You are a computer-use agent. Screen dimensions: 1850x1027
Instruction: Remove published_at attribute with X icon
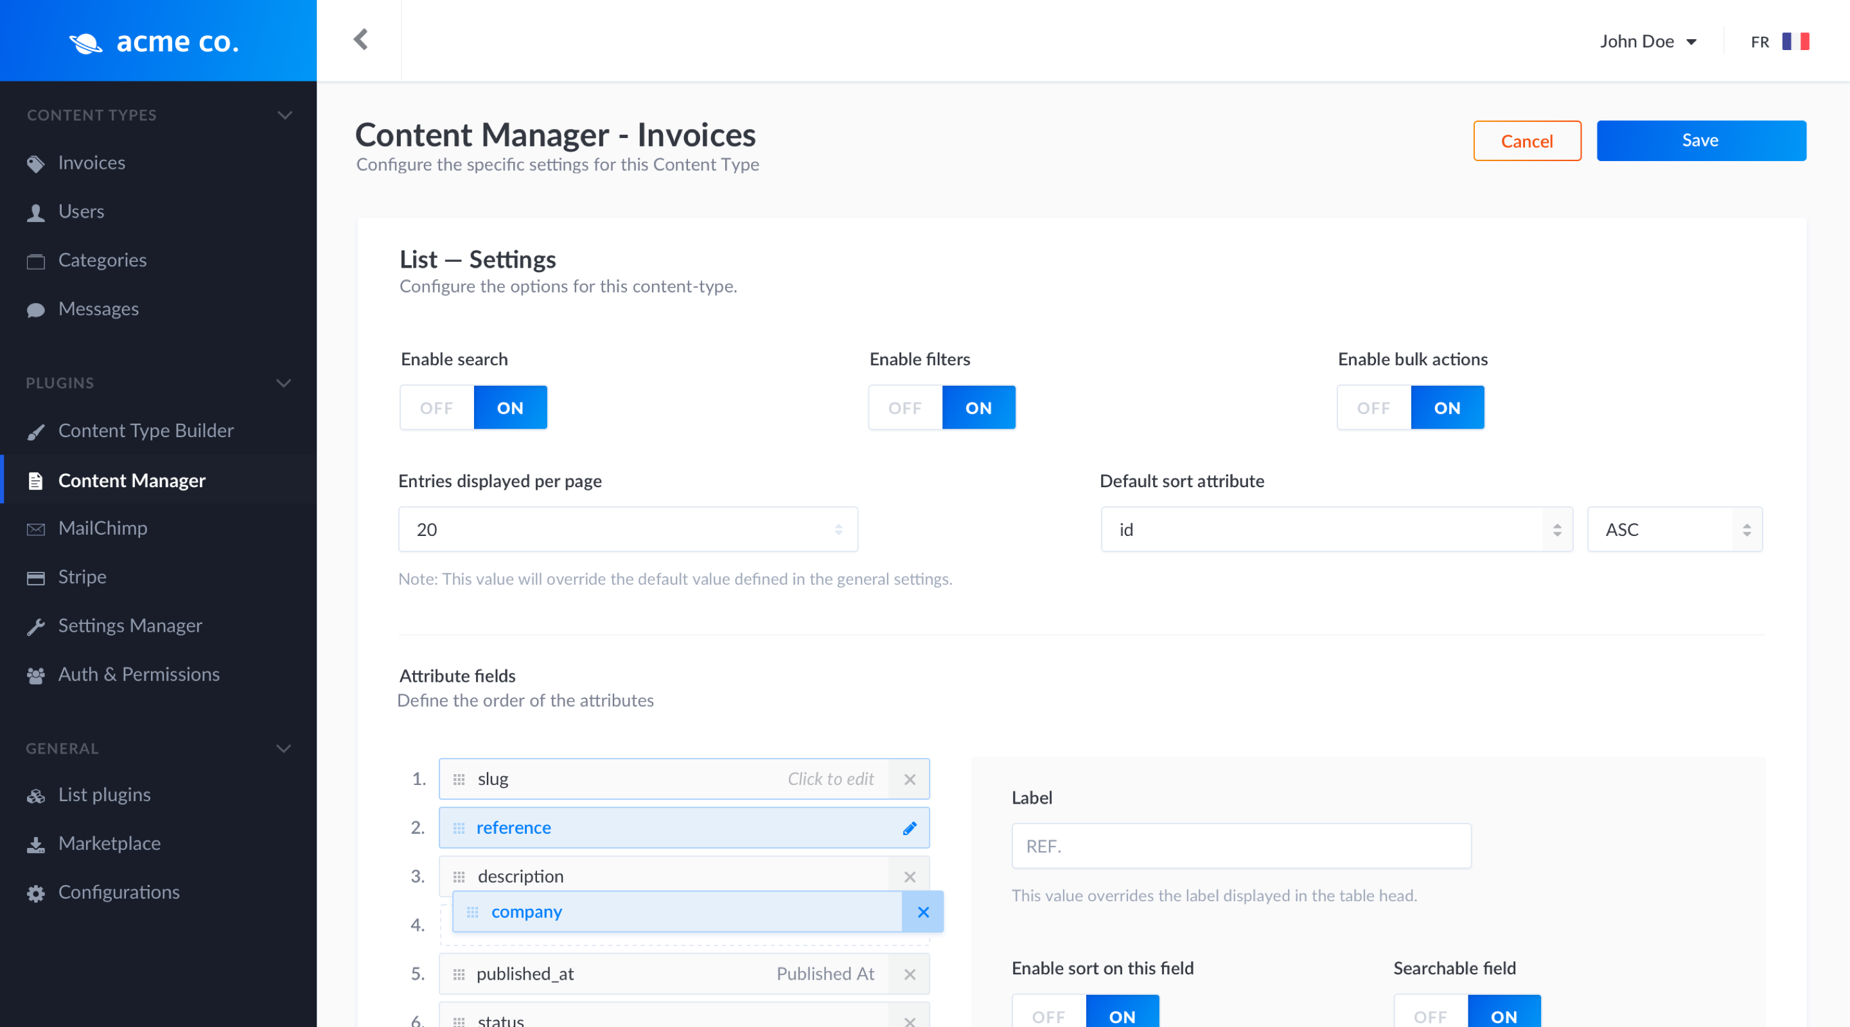tap(909, 974)
